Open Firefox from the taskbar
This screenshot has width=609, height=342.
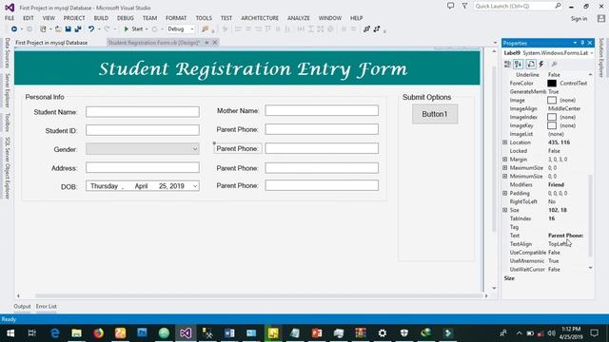98,333
